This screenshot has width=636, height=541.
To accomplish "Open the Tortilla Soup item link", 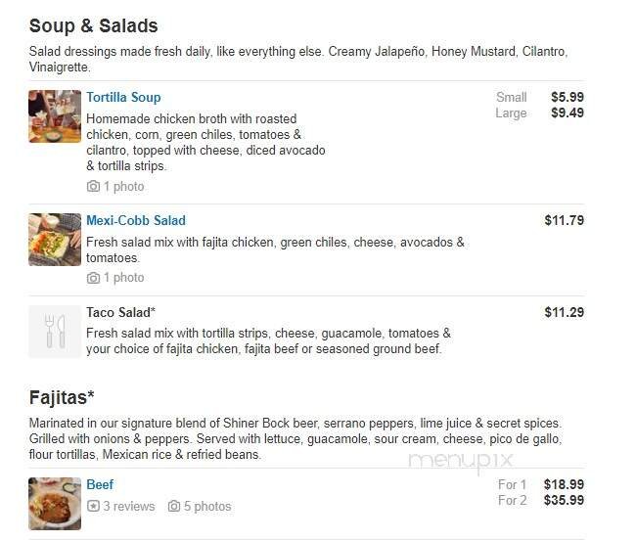I will pos(123,98).
